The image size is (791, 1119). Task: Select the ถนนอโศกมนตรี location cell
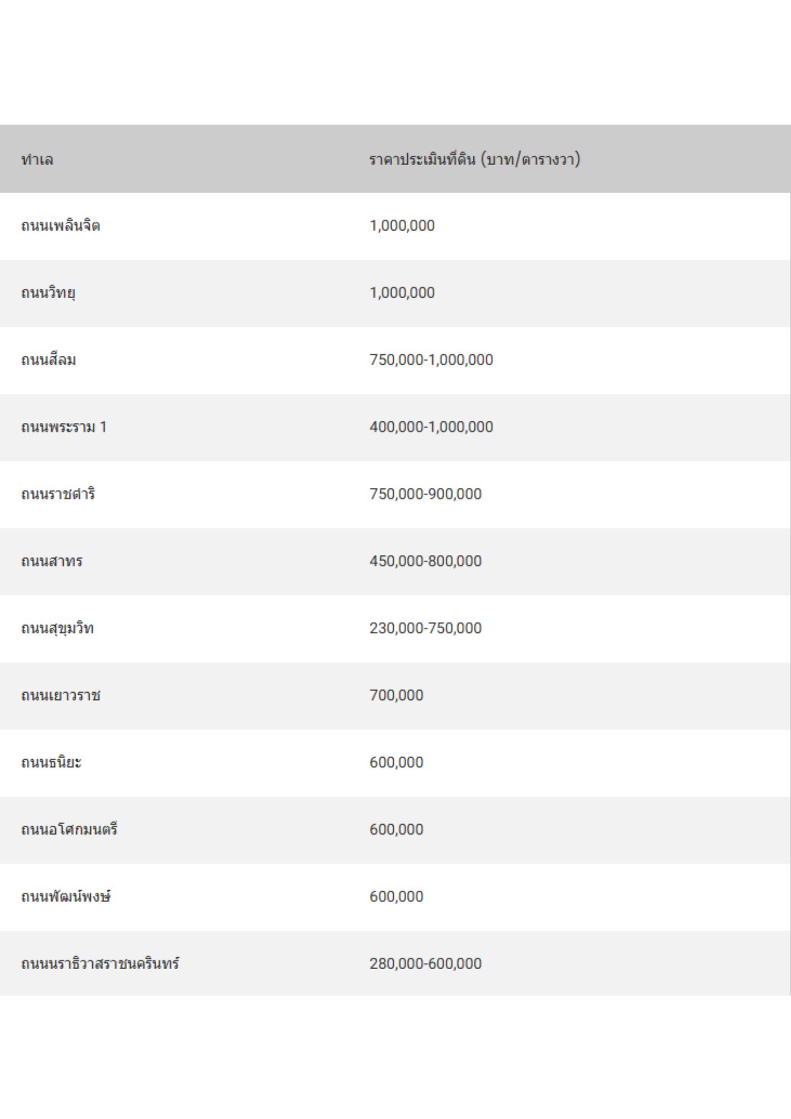pos(69,829)
